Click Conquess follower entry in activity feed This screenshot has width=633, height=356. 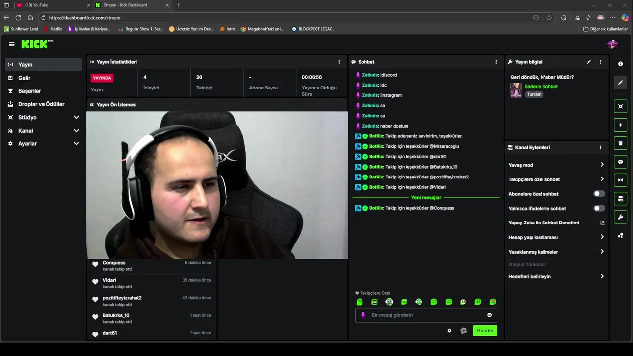[x=152, y=266]
